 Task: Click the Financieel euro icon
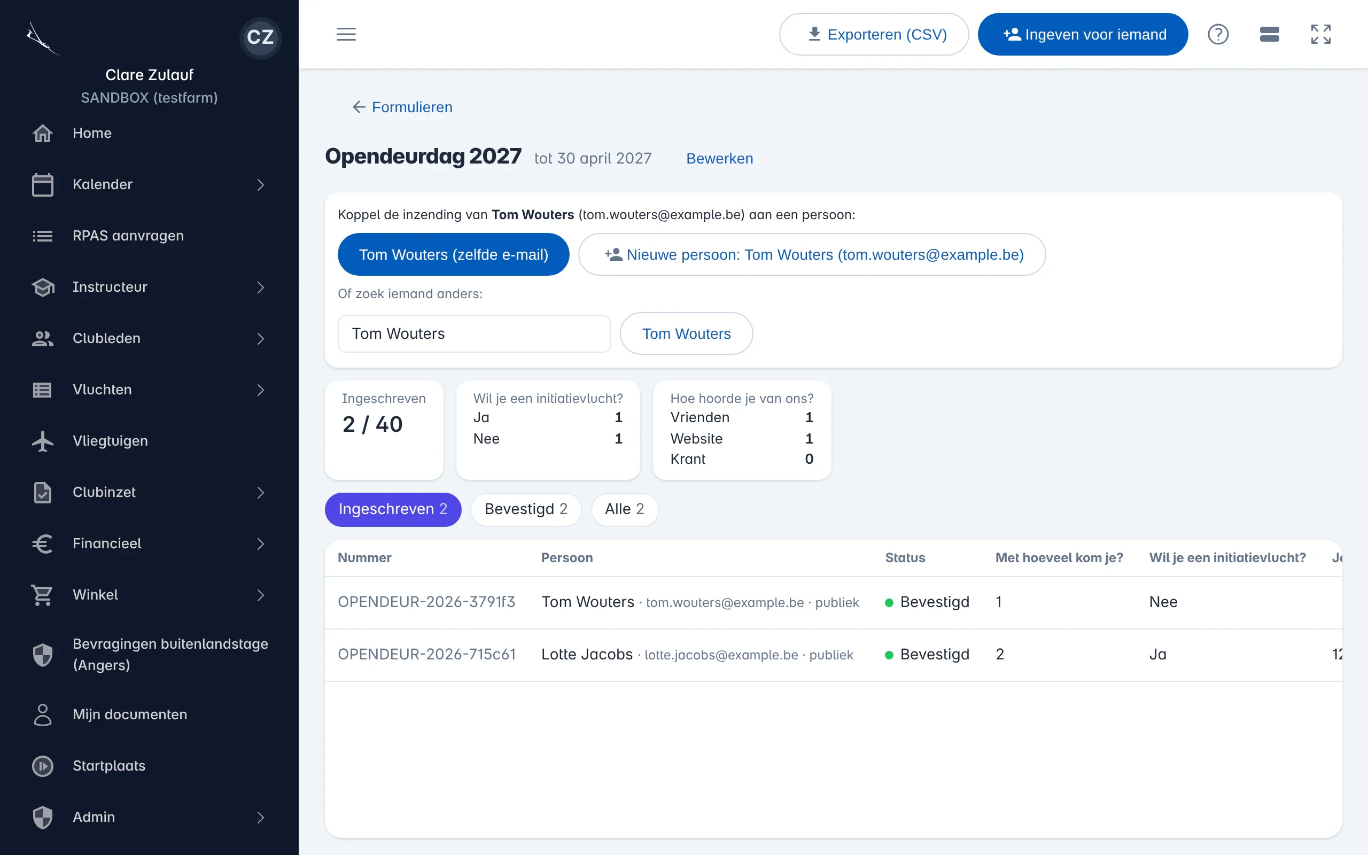(x=42, y=544)
